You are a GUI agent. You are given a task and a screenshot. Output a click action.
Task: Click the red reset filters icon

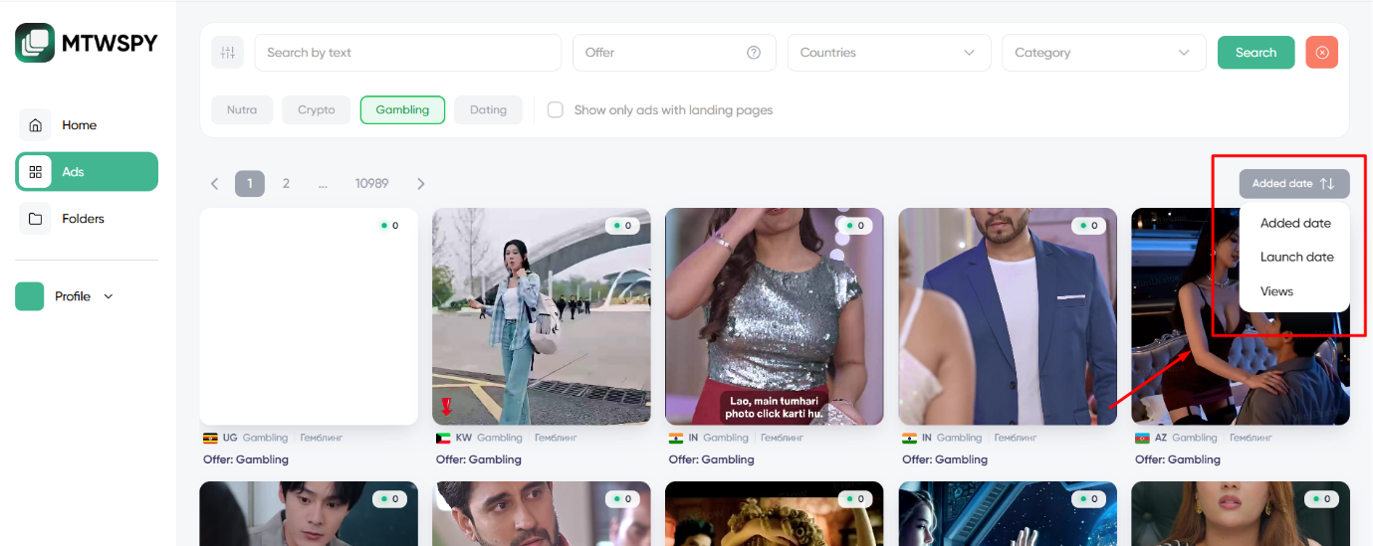[1321, 53]
